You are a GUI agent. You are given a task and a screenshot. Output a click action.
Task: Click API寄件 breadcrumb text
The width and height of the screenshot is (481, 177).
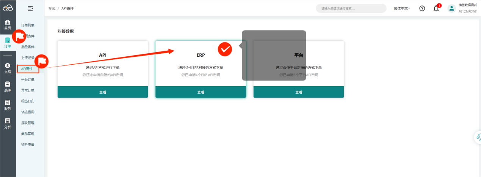coord(67,8)
